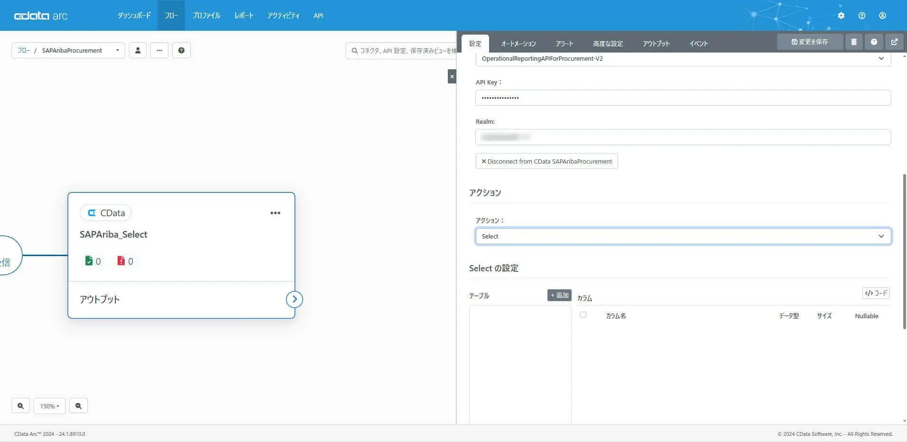
Task: Close the side panel with the X handle
Action: (x=452, y=76)
